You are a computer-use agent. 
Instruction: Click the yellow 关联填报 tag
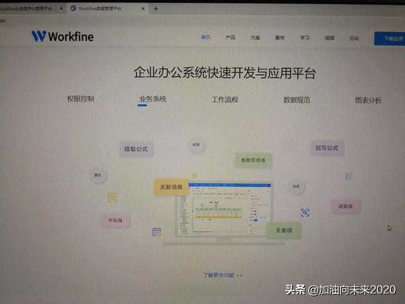click(x=171, y=187)
